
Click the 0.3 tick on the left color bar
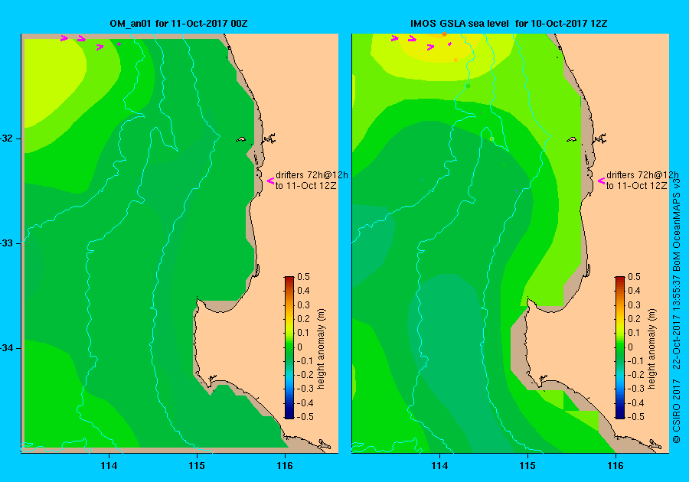[x=303, y=305]
